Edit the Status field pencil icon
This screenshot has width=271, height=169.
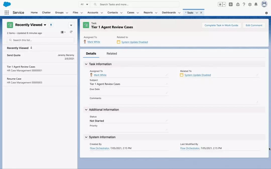tap(166, 121)
